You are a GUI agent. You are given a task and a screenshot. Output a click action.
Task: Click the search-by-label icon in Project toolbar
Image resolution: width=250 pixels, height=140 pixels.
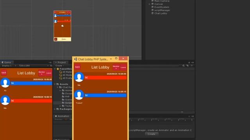click(187, 66)
